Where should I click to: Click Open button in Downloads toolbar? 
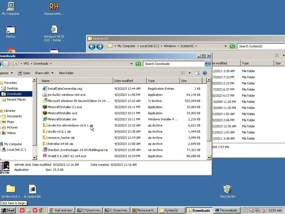[24, 73]
